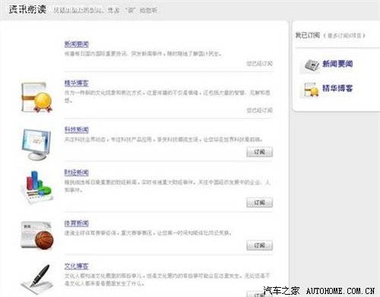This screenshot has height=297, width=380.
Task: Click the more subscriptions link beside 我已订阅
Action: coord(344,36)
